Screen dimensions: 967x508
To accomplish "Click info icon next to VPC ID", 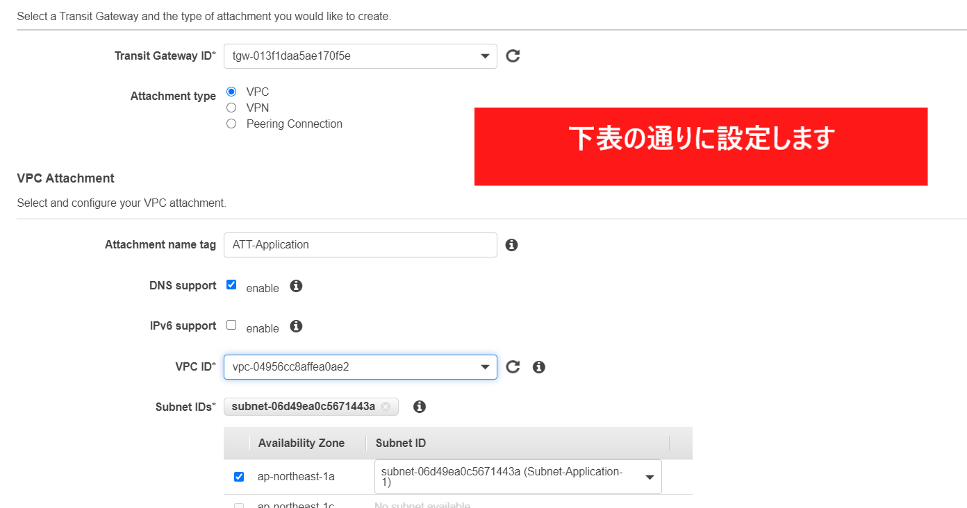I will click(x=538, y=367).
